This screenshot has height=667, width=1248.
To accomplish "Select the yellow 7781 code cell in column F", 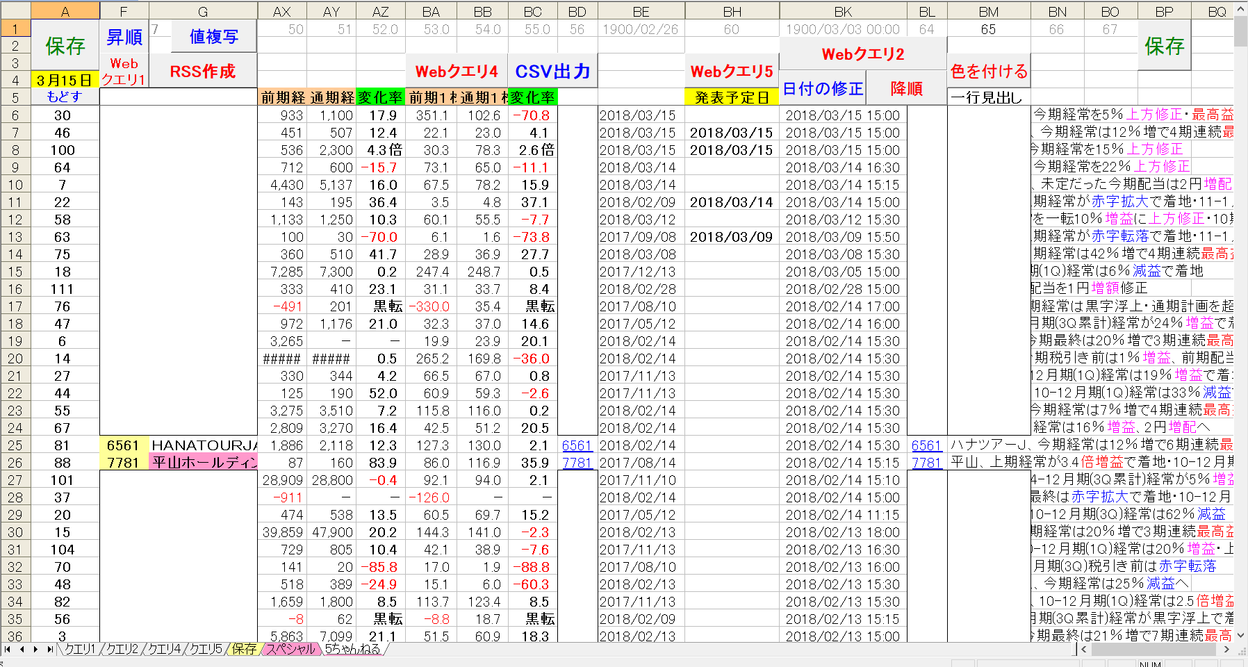I will coord(124,463).
